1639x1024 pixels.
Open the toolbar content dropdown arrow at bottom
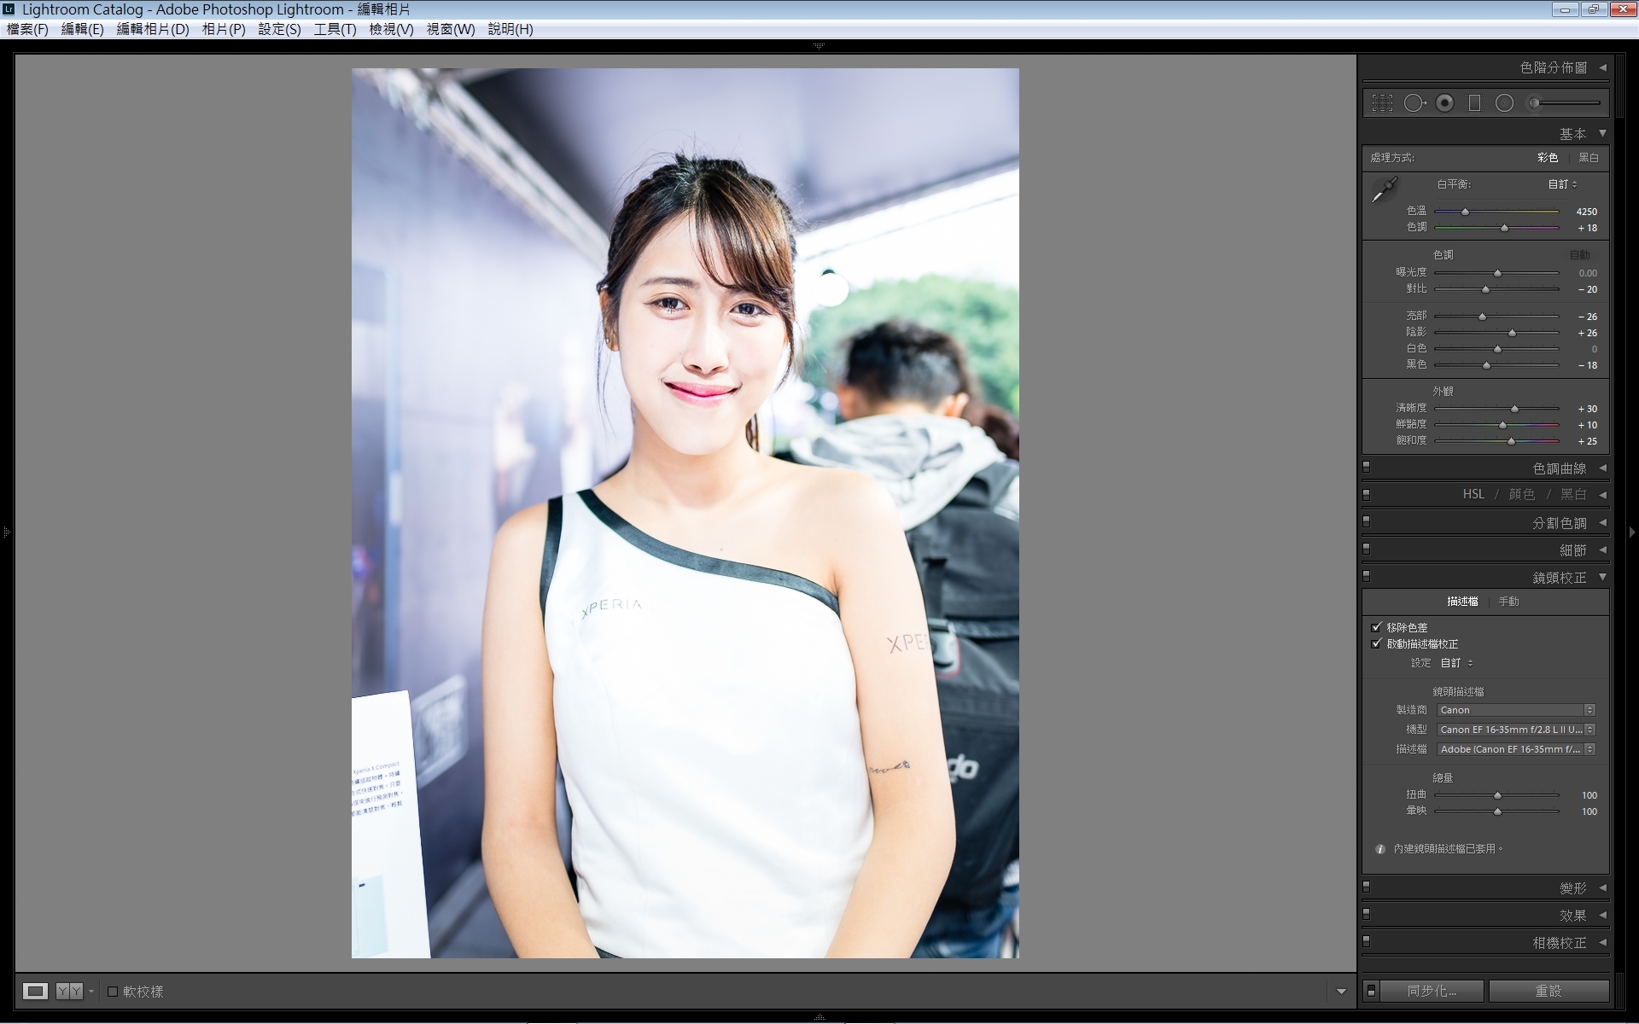tap(1341, 992)
